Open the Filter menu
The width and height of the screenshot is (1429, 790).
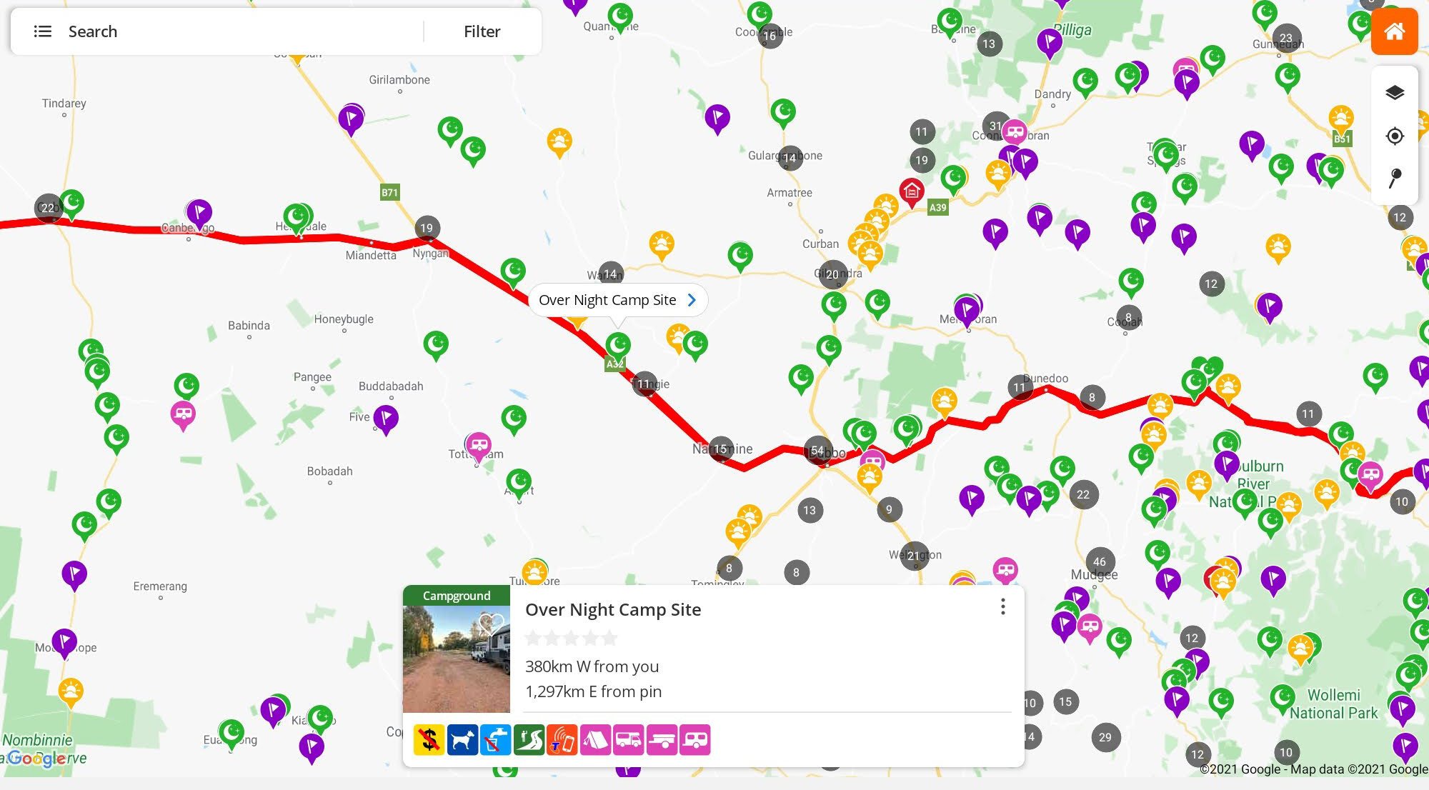click(482, 31)
